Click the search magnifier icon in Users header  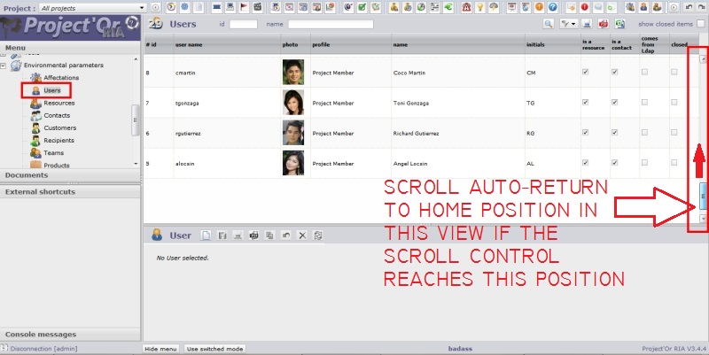point(549,24)
